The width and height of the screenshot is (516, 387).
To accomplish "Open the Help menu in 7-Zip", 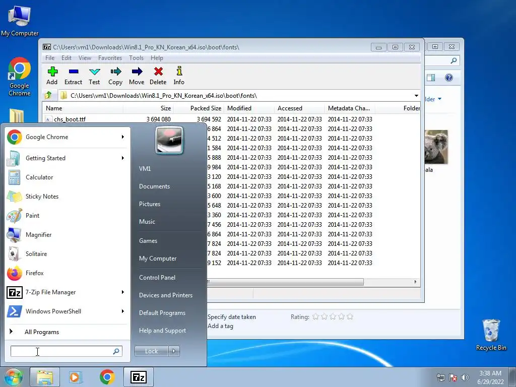I will [157, 58].
